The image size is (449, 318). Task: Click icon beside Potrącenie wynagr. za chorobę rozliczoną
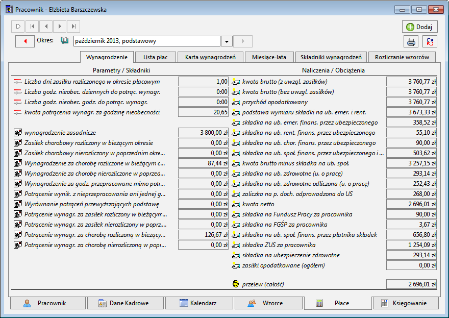[18, 235]
